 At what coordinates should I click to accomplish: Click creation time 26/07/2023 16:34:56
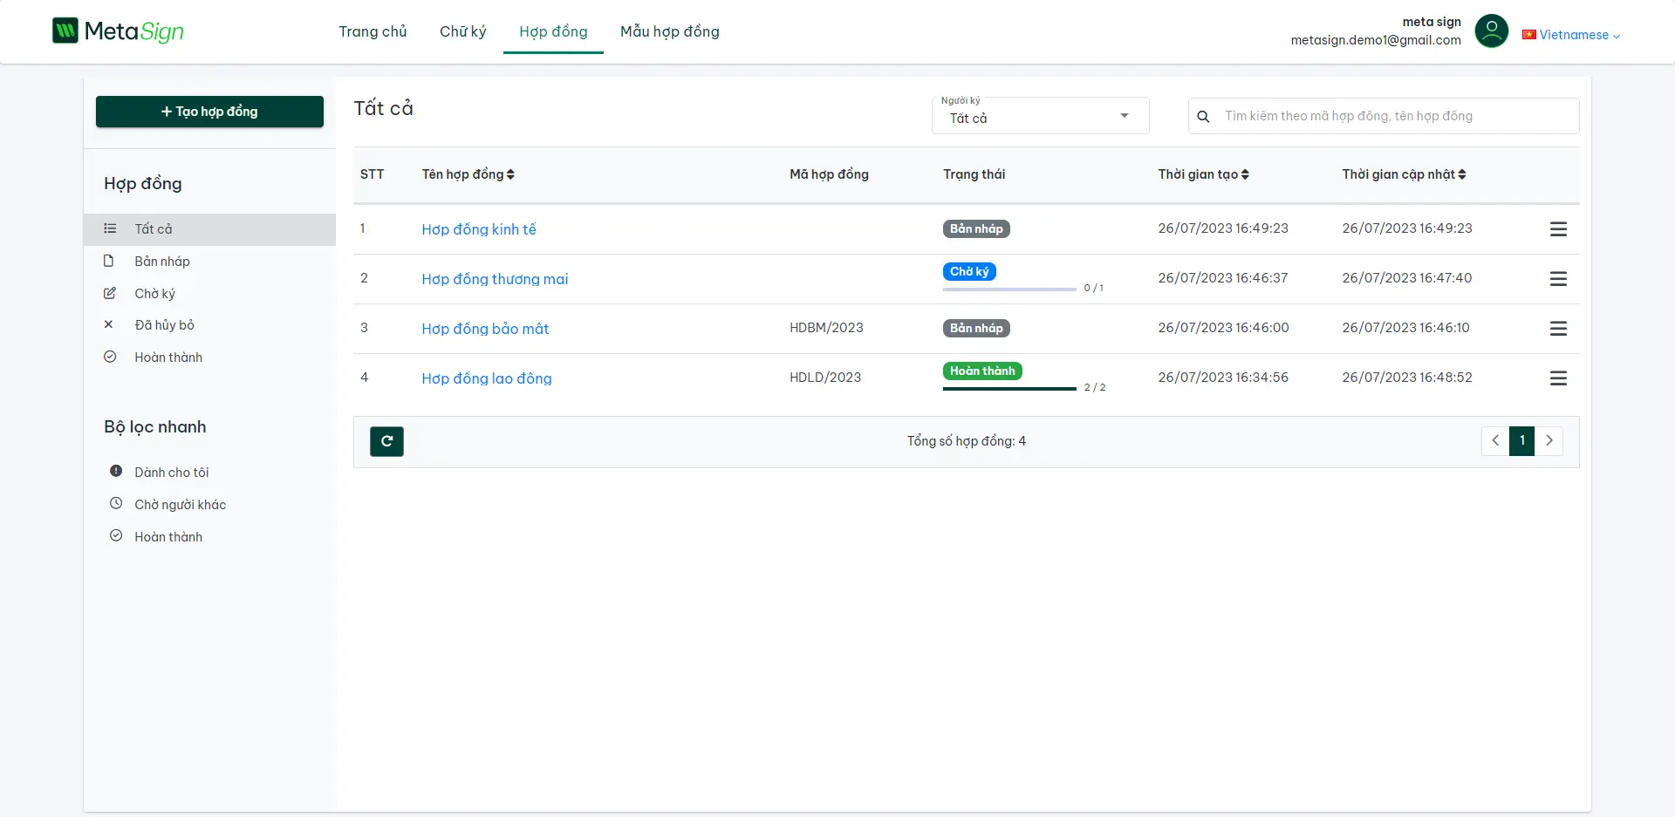1223,378
